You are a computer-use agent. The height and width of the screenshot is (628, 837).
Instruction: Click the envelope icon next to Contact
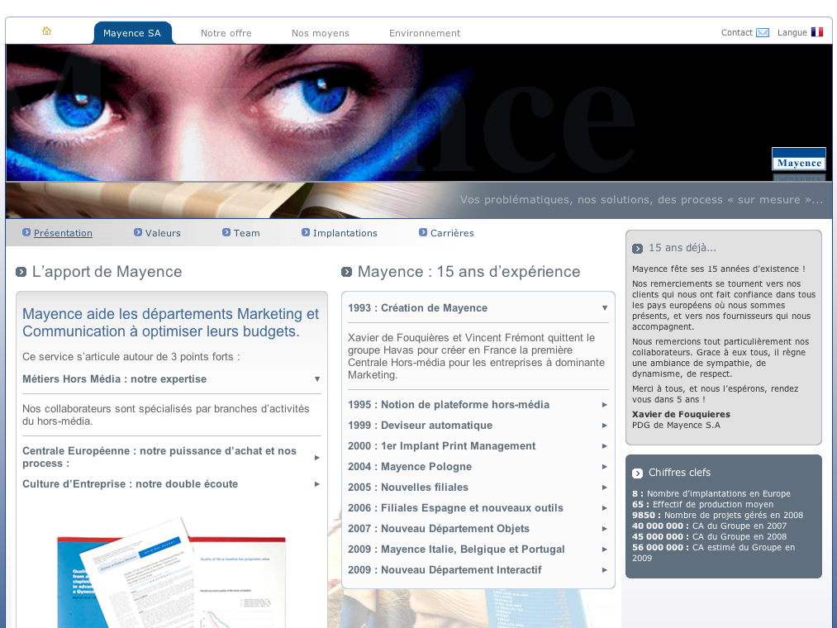(x=762, y=32)
